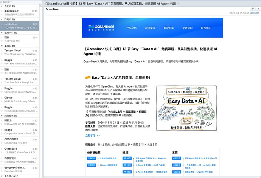
Task: Star the open email next to the subject title
Action: click(x=179, y=3)
